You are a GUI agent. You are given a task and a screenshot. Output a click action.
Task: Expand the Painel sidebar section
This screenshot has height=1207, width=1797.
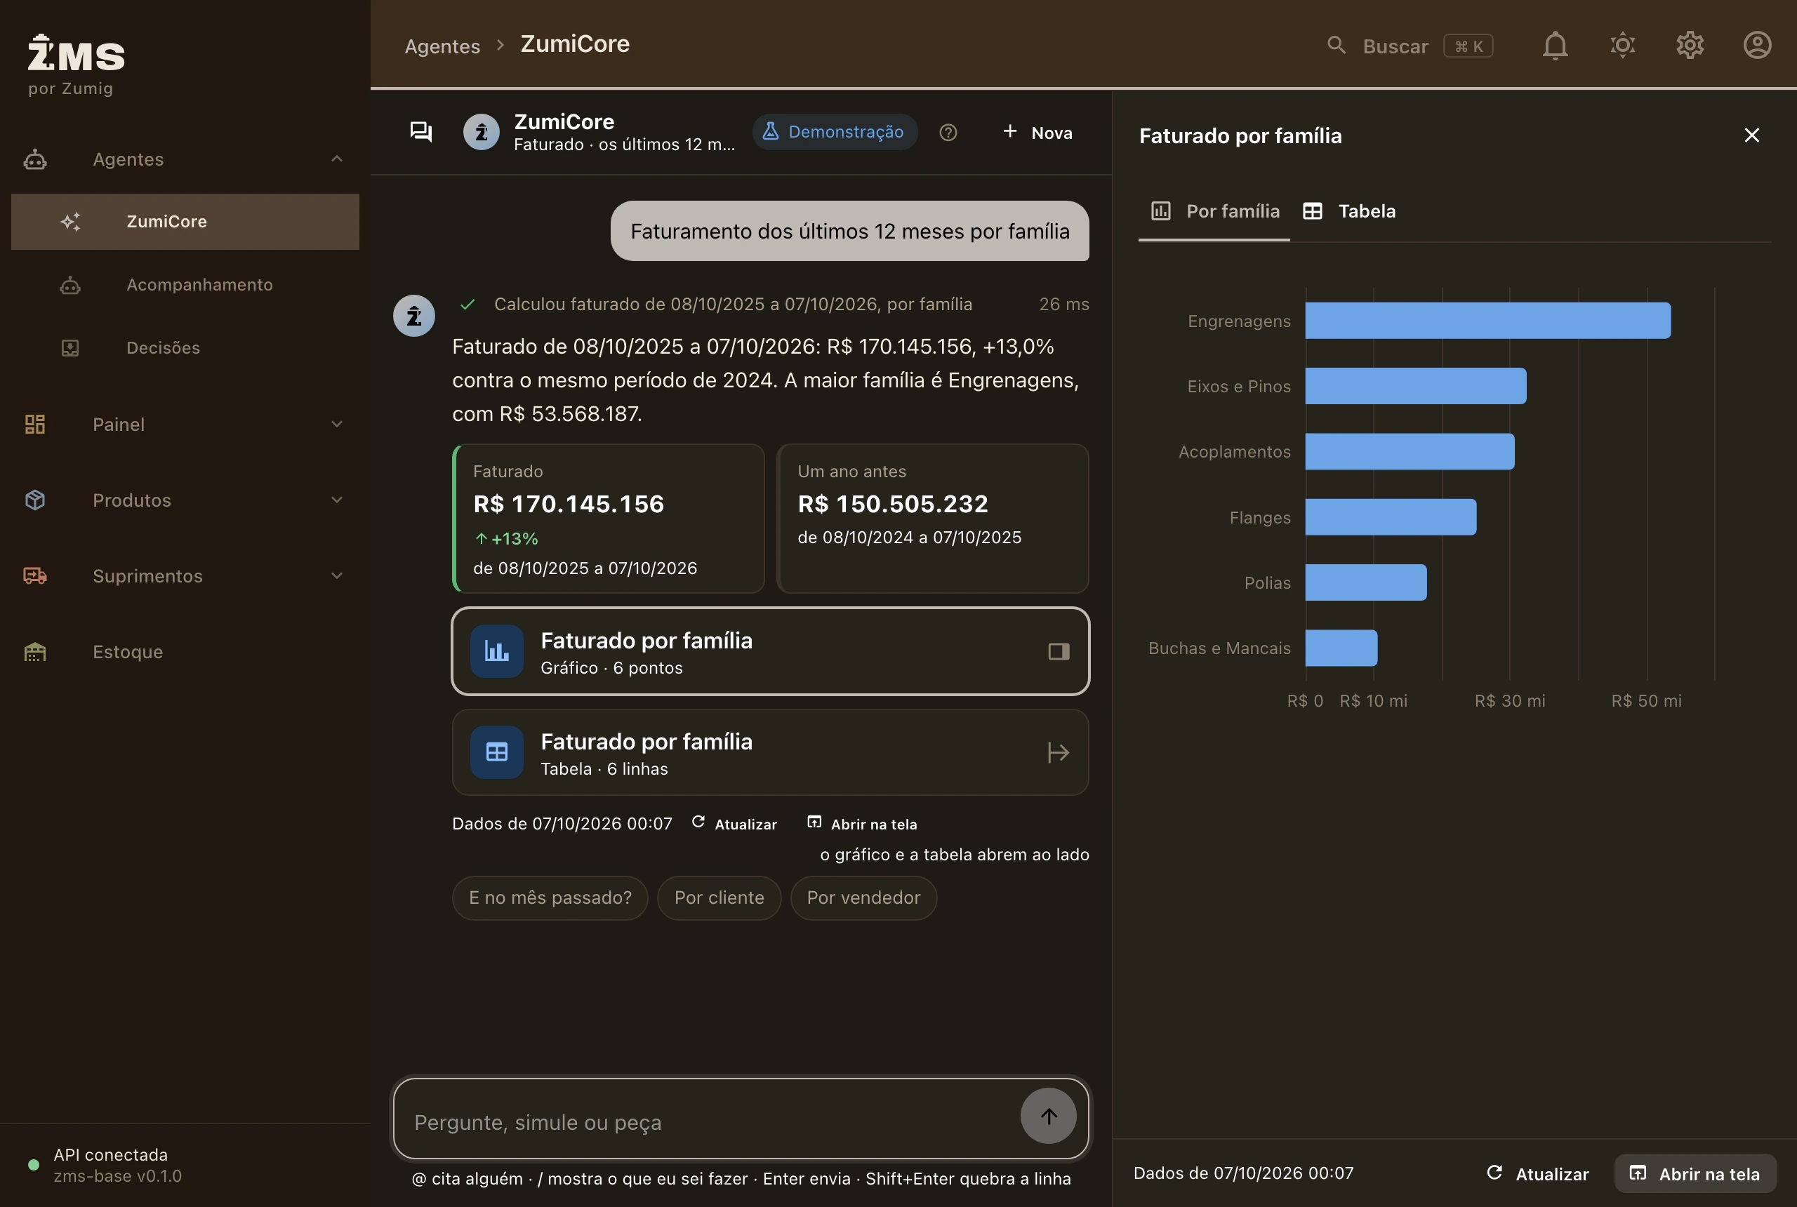pos(185,424)
